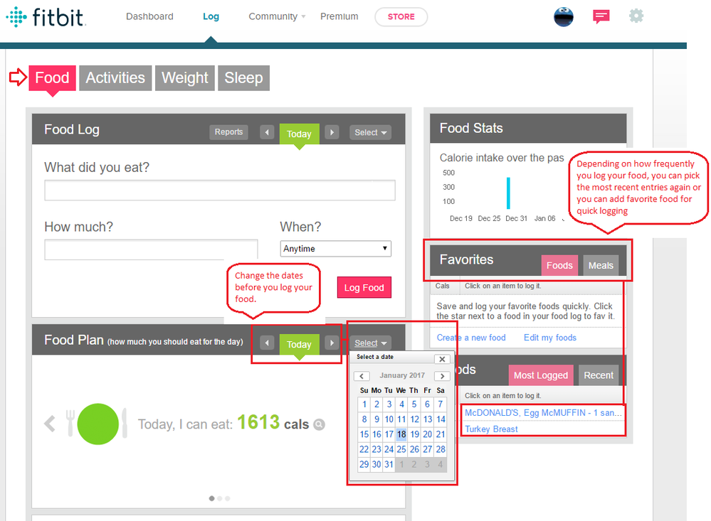This screenshot has height=521, width=711.
Task: Show Most Logged foods list
Action: pyautogui.click(x=540, y=375)
